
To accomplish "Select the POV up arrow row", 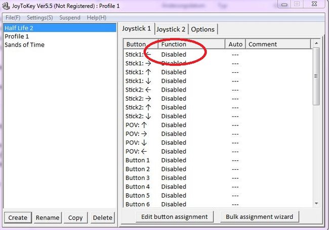I will [x=218, y=125].
